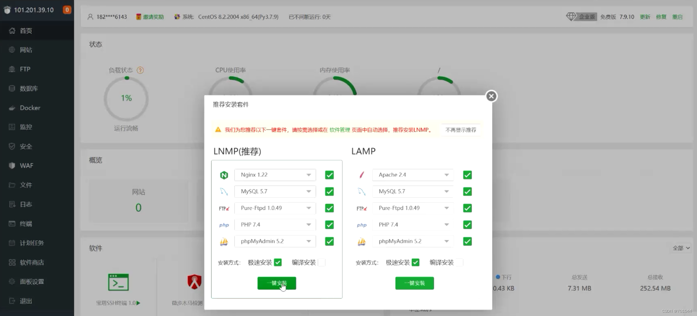This screenshot has height=316, width=697.
Task: Open LNMP phpMyAdmin 5.2 dropdown
Action: pyautogui.click(x=275, y=241)
